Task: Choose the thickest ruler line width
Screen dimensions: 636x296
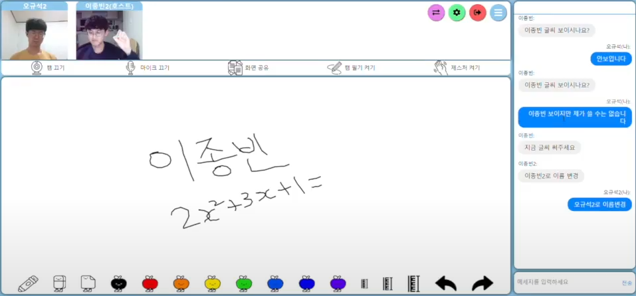Action: point(414,283)
